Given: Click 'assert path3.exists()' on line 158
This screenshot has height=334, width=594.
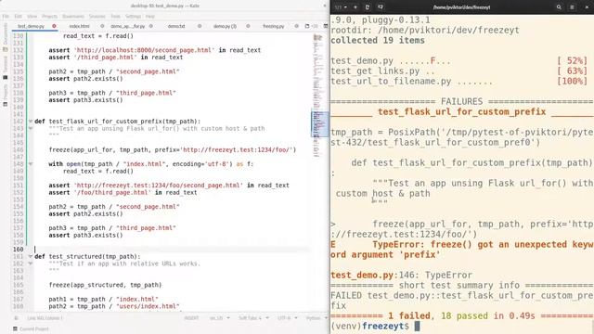Looking at the screenshot, I should (x=85, y=235).
